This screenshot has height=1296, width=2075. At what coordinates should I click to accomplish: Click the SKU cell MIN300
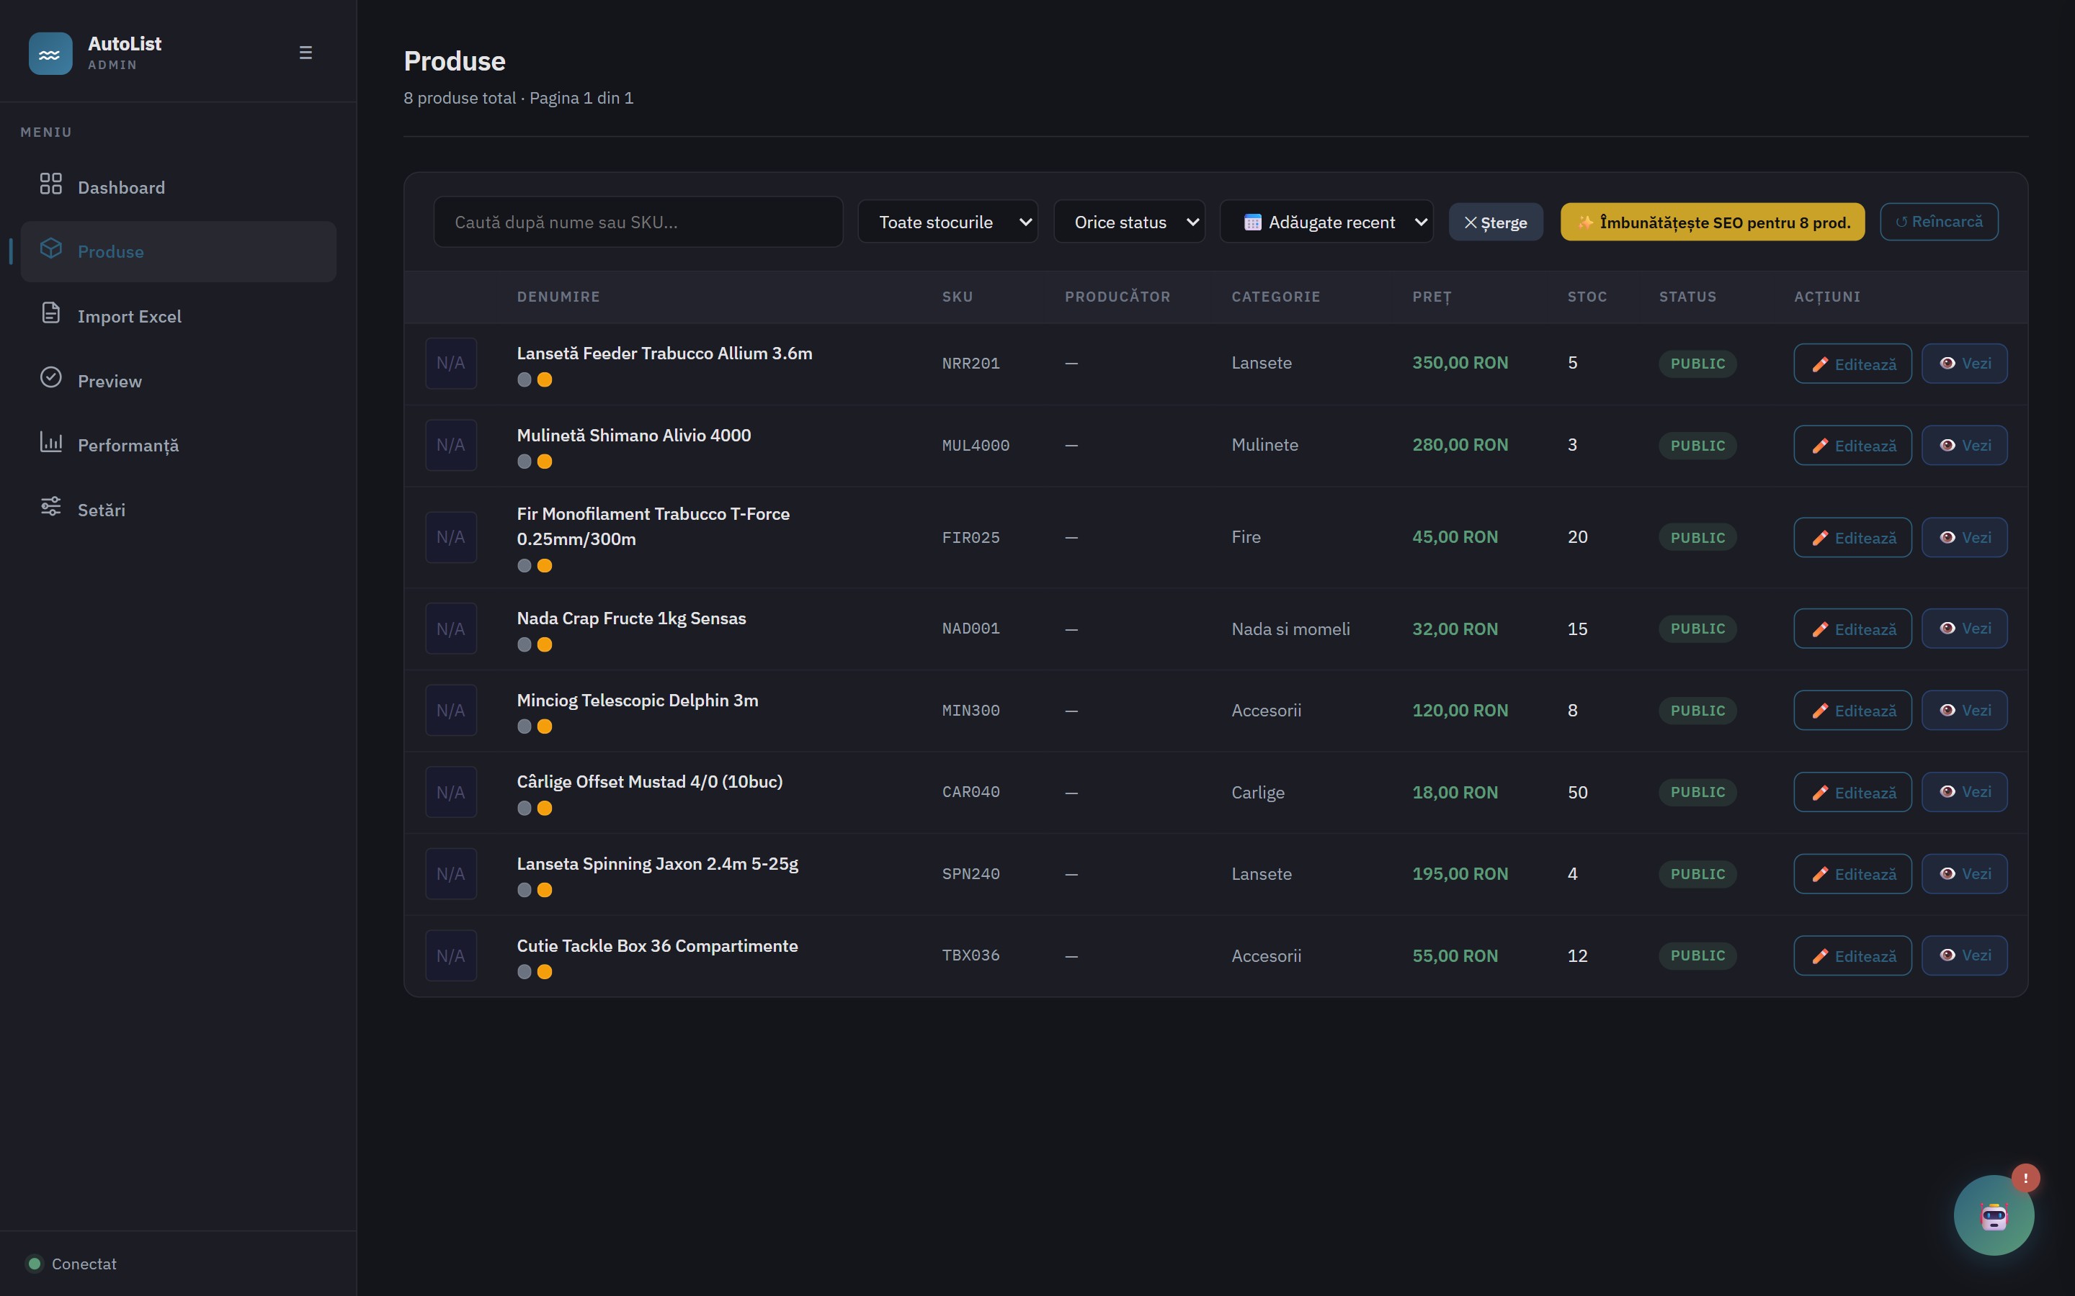tap(970, 711)
